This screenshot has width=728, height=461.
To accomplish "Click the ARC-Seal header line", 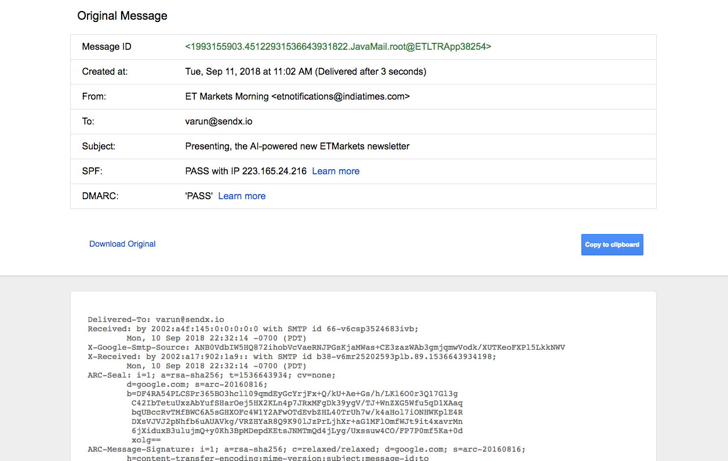I will click(x=212, y=375).
